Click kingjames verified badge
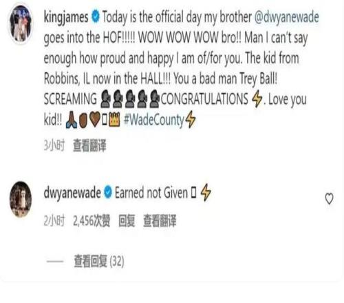The height and width of the screenshot is (303, 344). (96, 17)
